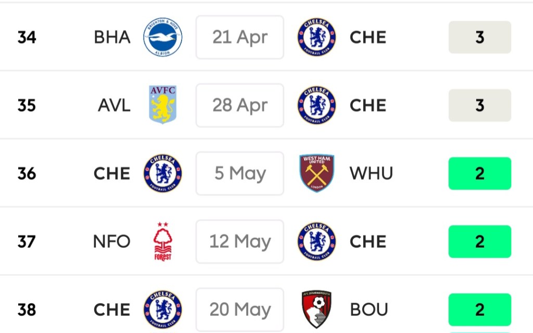Select gameweek number 37 row
The width and height of the screenshot is (533, 333).
click(x=27, y=241)
